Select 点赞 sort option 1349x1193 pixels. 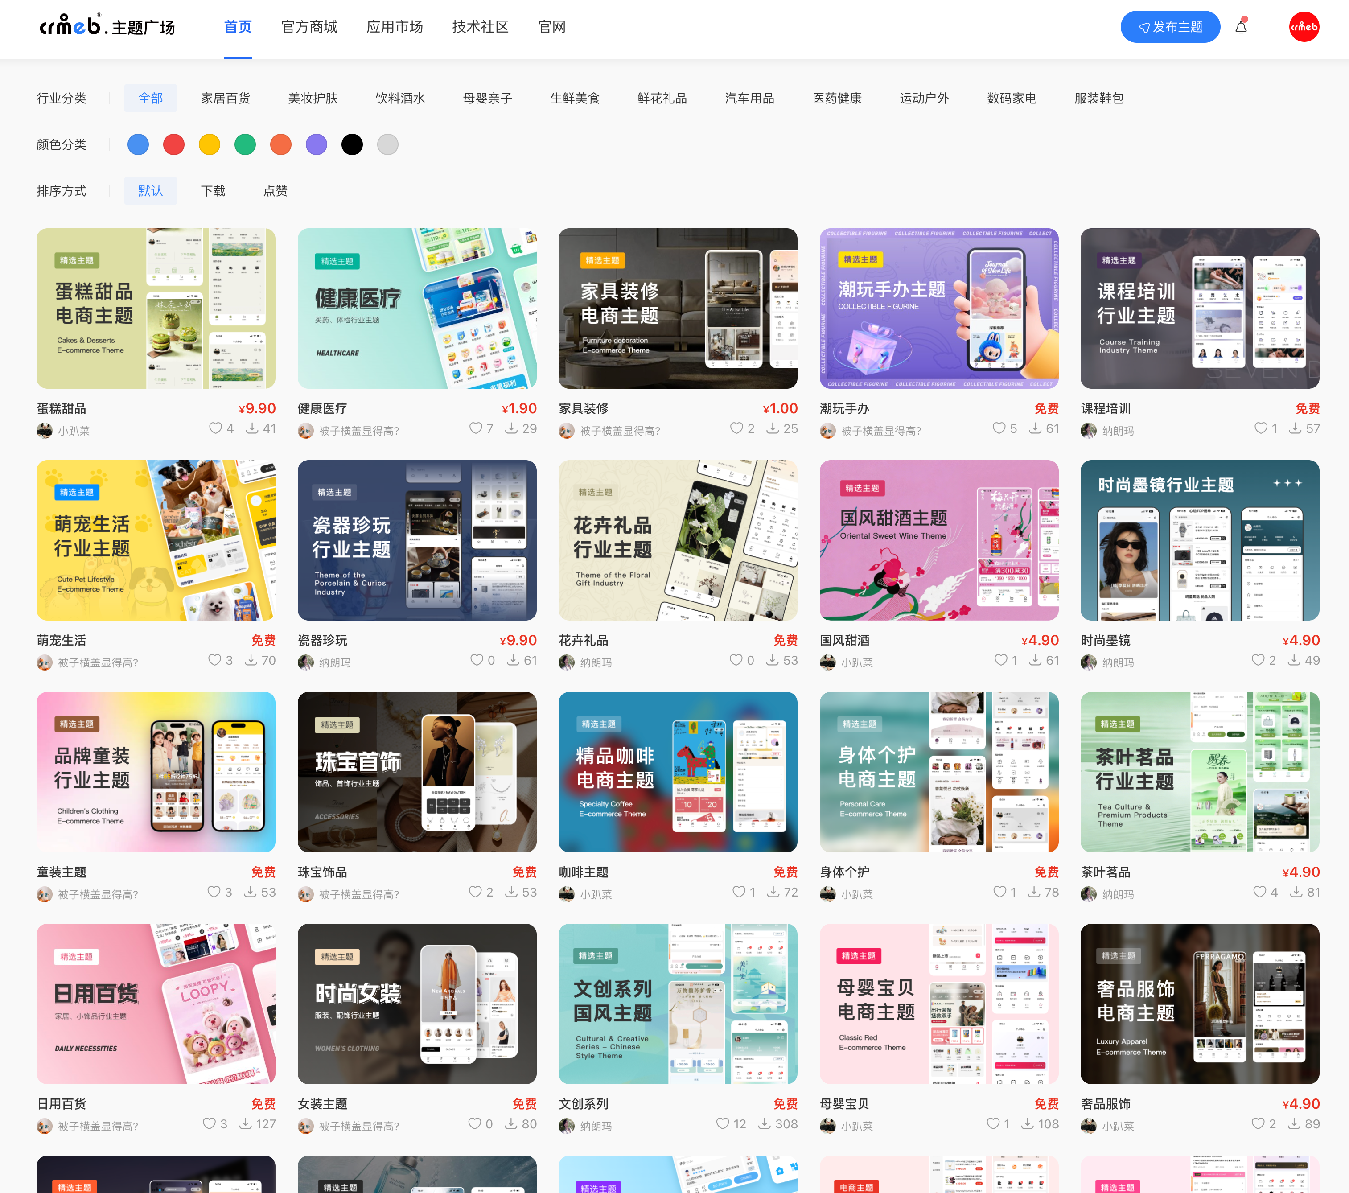click(x=275, y=191)
